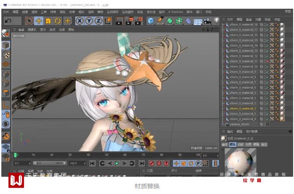The image size is (294, 194).
Task: Open the green generator objects icon
Action: (170, 21)
